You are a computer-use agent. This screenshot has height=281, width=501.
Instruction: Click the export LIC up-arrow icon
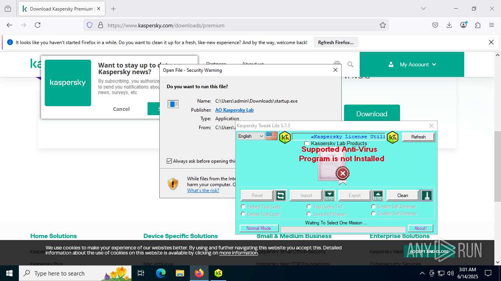point(378,196)
